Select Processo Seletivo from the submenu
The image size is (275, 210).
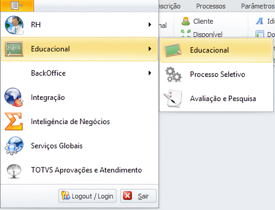217,74
